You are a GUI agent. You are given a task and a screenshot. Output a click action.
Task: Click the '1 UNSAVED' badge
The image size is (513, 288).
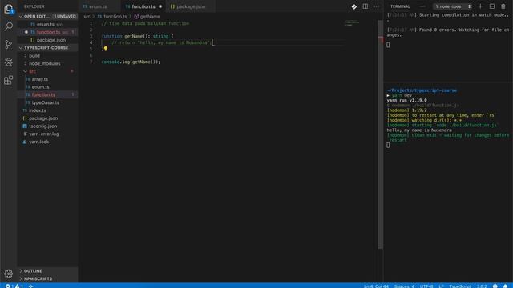coord(65,16)
